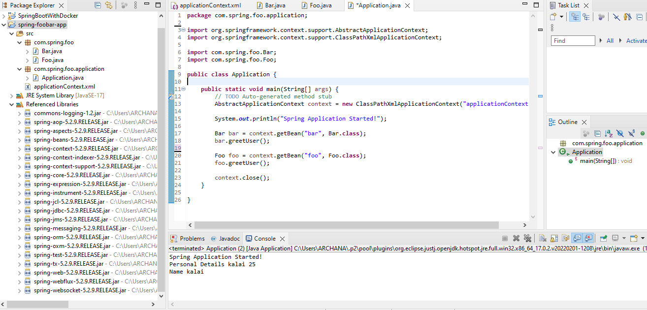Open the Display Selected Console dropdown
The image size is (647, 310).
pos(623,238)
